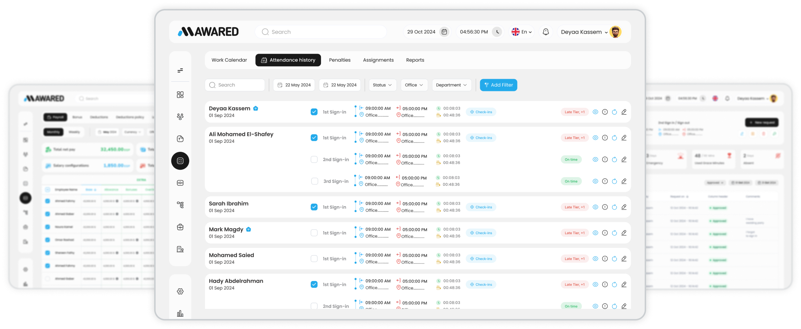Click the refresh icon in Sarah Ibrahim's row
801x329 pixels.
614,207
